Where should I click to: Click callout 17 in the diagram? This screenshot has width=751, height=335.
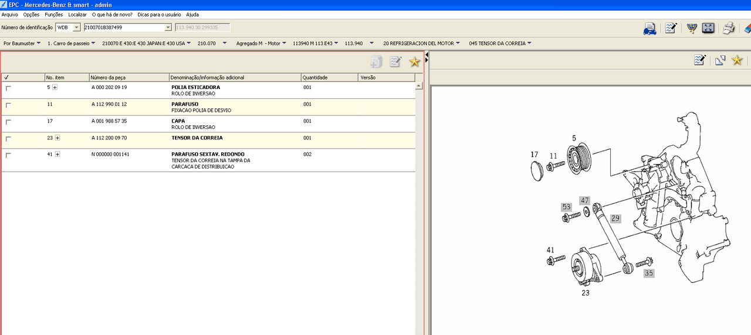pyautogui.click(x=535, y=155)
